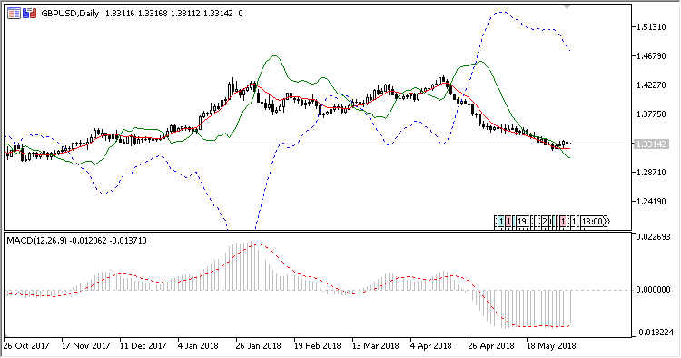Click the GBPUSD,Daily chart title
The height and width of the screenshot is (358, 681).
[70, 14]
